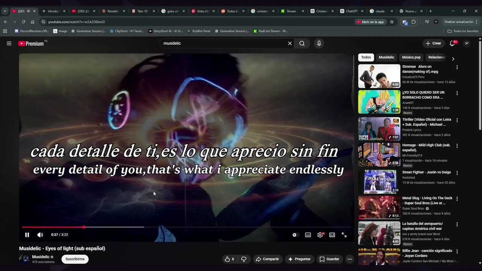The width and height of the screenshot is (482, 271).
Task: Like the video with thumbs up
Action: [229, 259]
